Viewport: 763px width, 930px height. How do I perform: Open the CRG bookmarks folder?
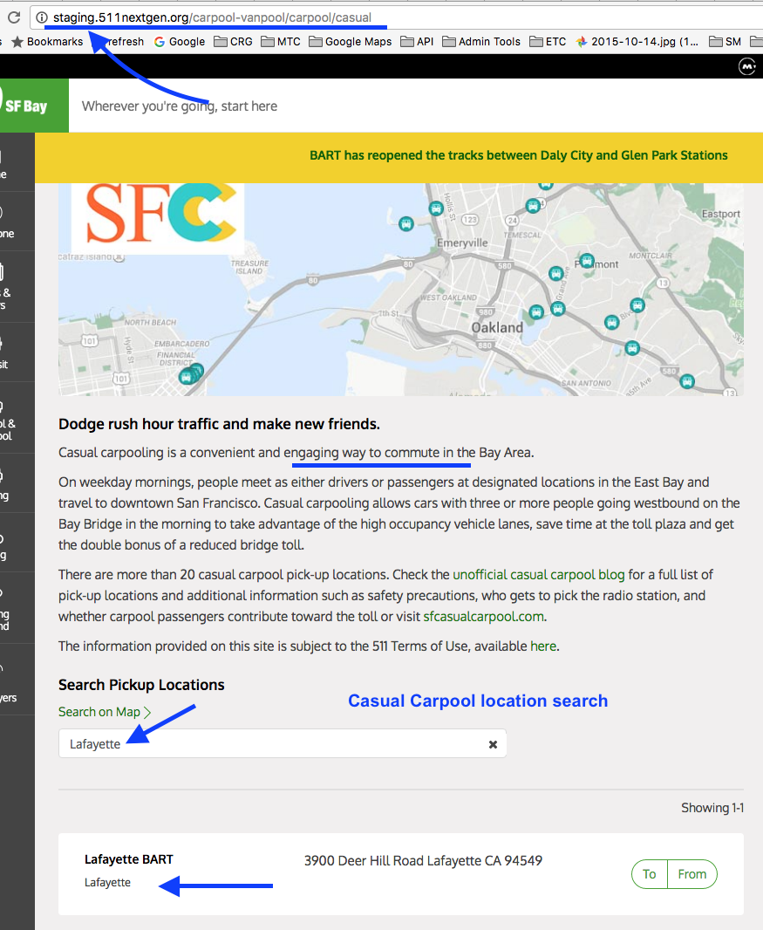(233, 42)
